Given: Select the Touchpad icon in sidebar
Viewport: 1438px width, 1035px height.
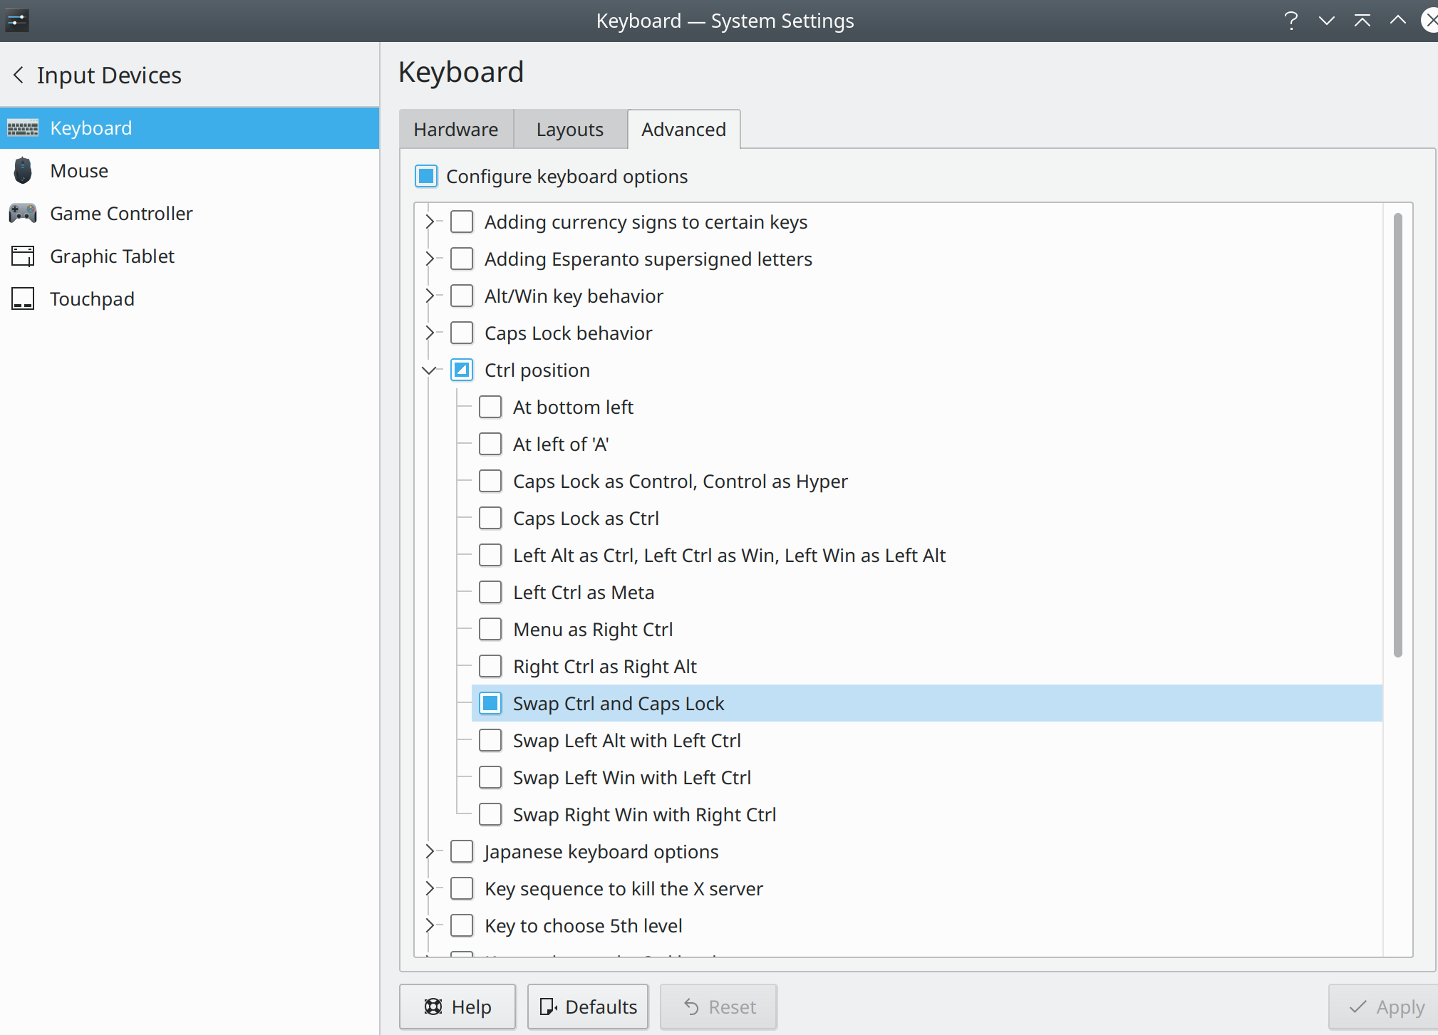Looking at the screenshot, I should [x=23, y=298].
